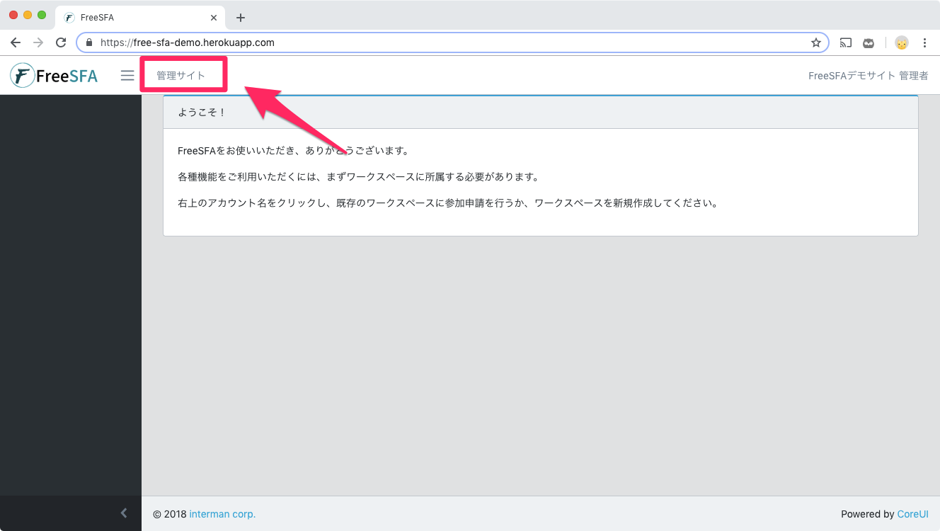Viewport: 940px width, 531px height.
Task: Open the Chrome profile avatar
Action: click(x=901, y=42)
